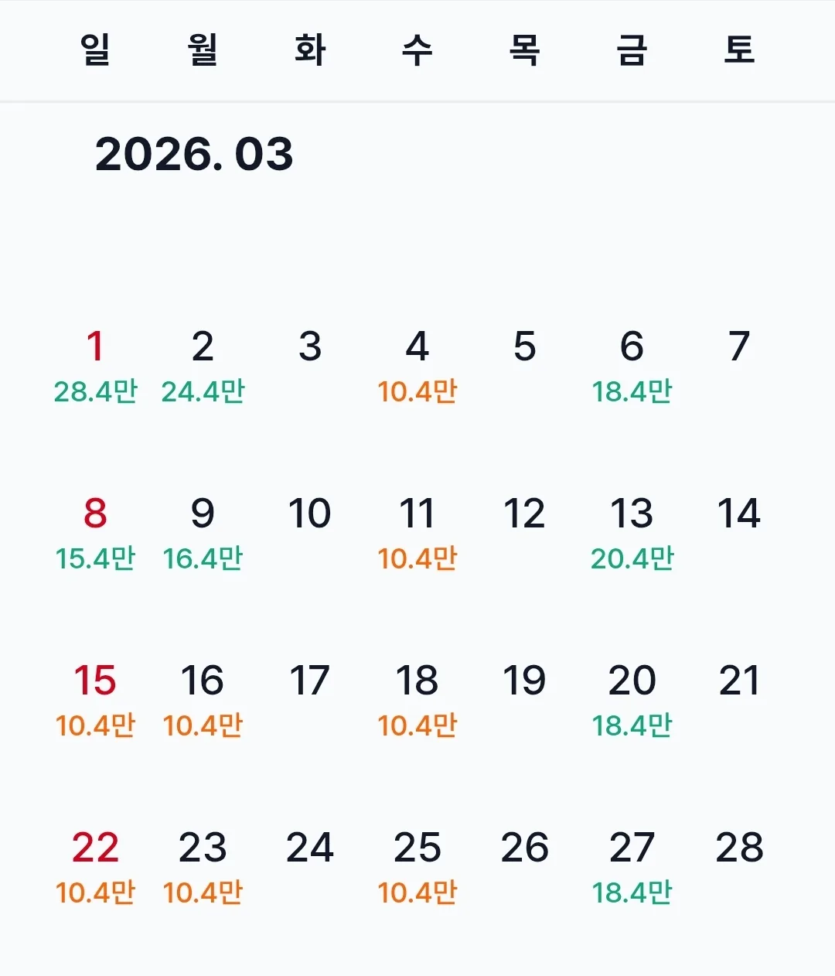Choose Wednesday March 4 date
This screenshot has height=976, width=835.
point(417,367)
